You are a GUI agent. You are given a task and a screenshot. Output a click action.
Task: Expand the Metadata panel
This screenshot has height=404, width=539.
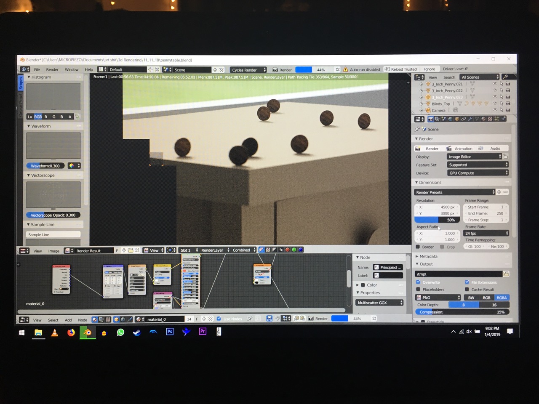tap(426, 256)
